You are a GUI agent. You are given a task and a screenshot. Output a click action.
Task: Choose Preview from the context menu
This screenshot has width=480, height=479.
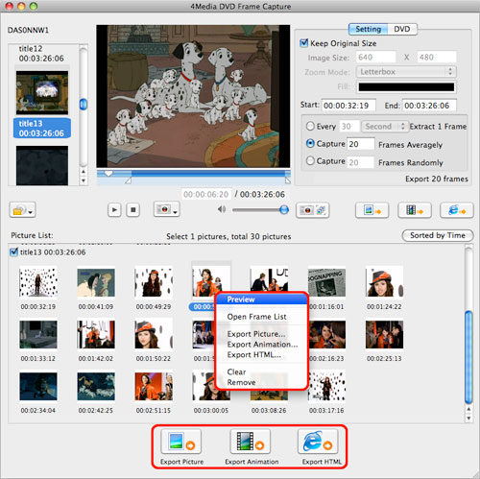pyautogui.click(x=261, y=299)
